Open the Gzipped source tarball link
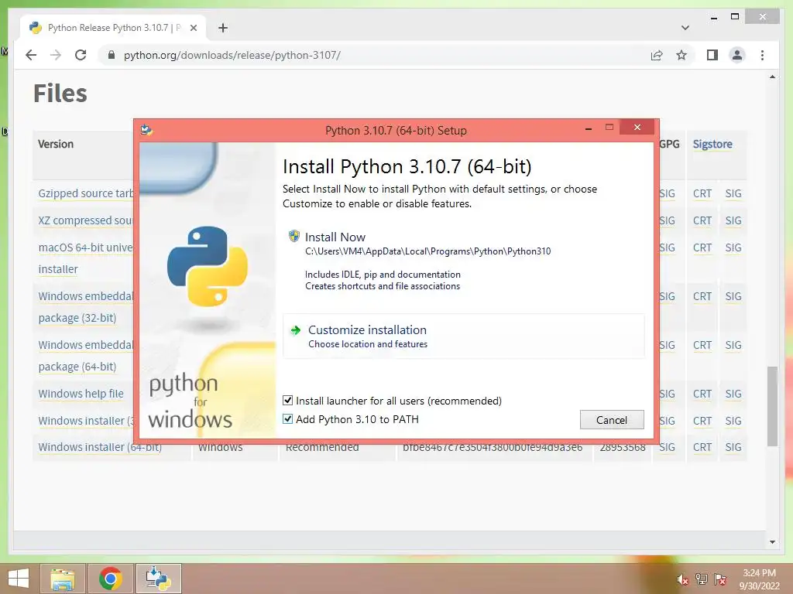Screen dimensions: 793x594 pos(86,193)
